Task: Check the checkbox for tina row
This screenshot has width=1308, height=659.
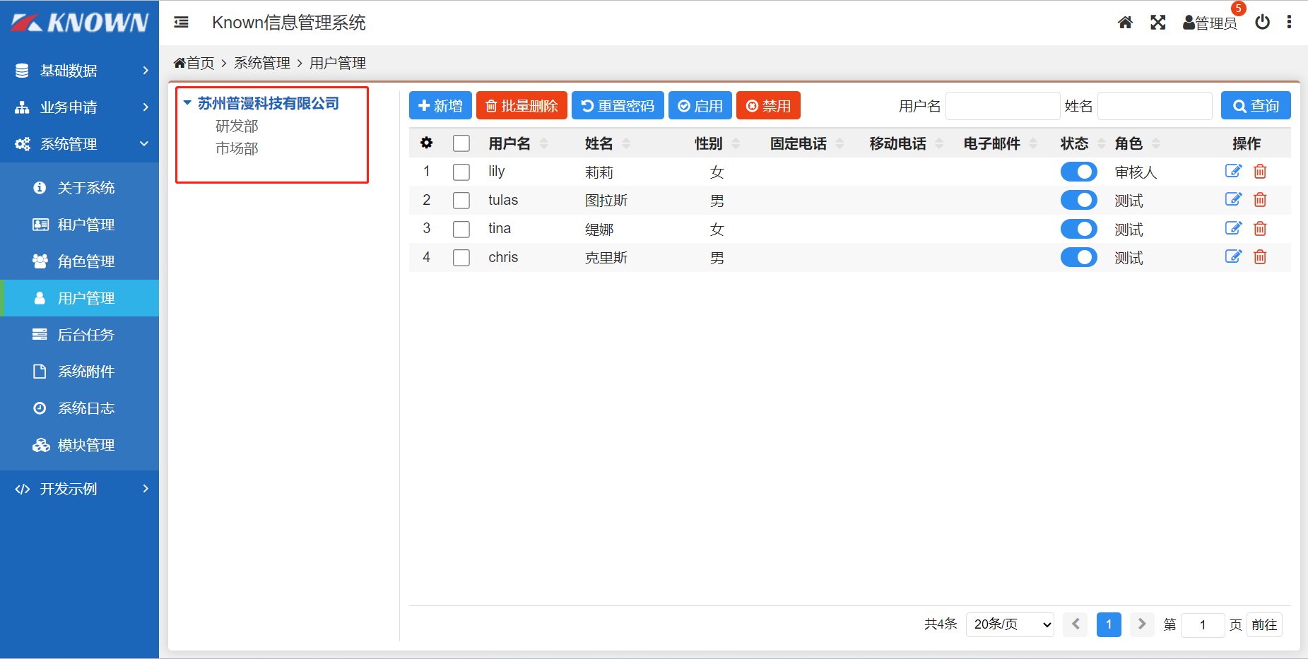Action: [x=461, y=229]
